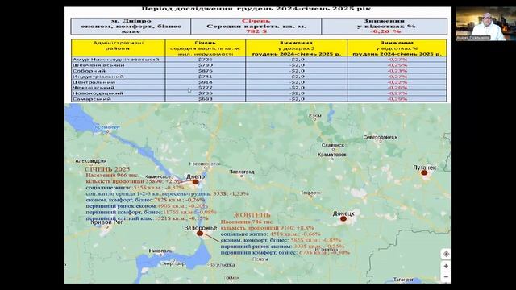This screenshot has width=516, height=290.
Task: Click the dark red Днепр map marker
Action: coord(195,182)
